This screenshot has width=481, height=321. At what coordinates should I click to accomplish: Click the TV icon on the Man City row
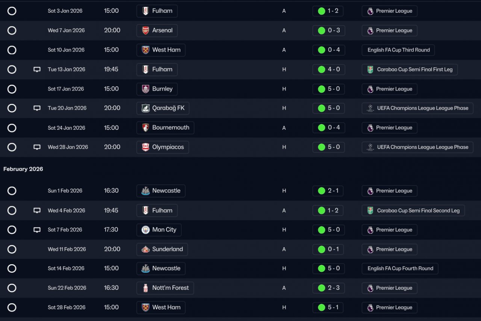(x=37, y=230)
